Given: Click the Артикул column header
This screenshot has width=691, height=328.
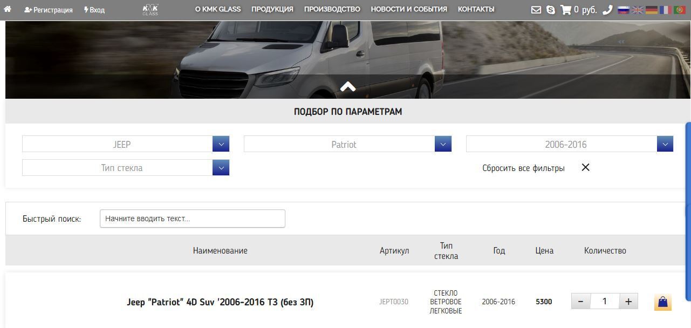Looking at the screenshot, I should point(394,250).
